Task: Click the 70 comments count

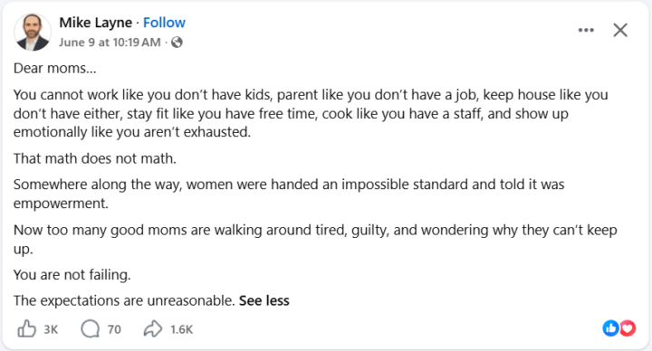Action: [114, 329]
